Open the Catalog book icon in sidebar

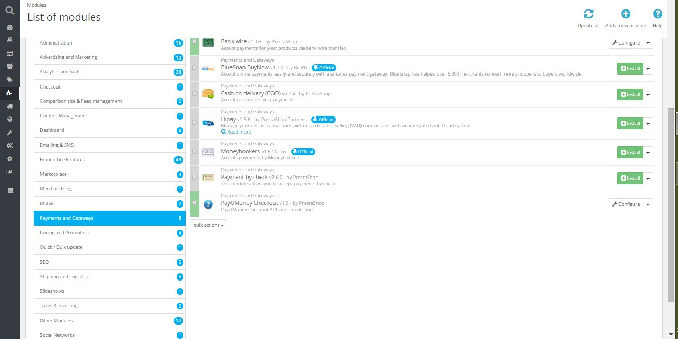[9, 40]
